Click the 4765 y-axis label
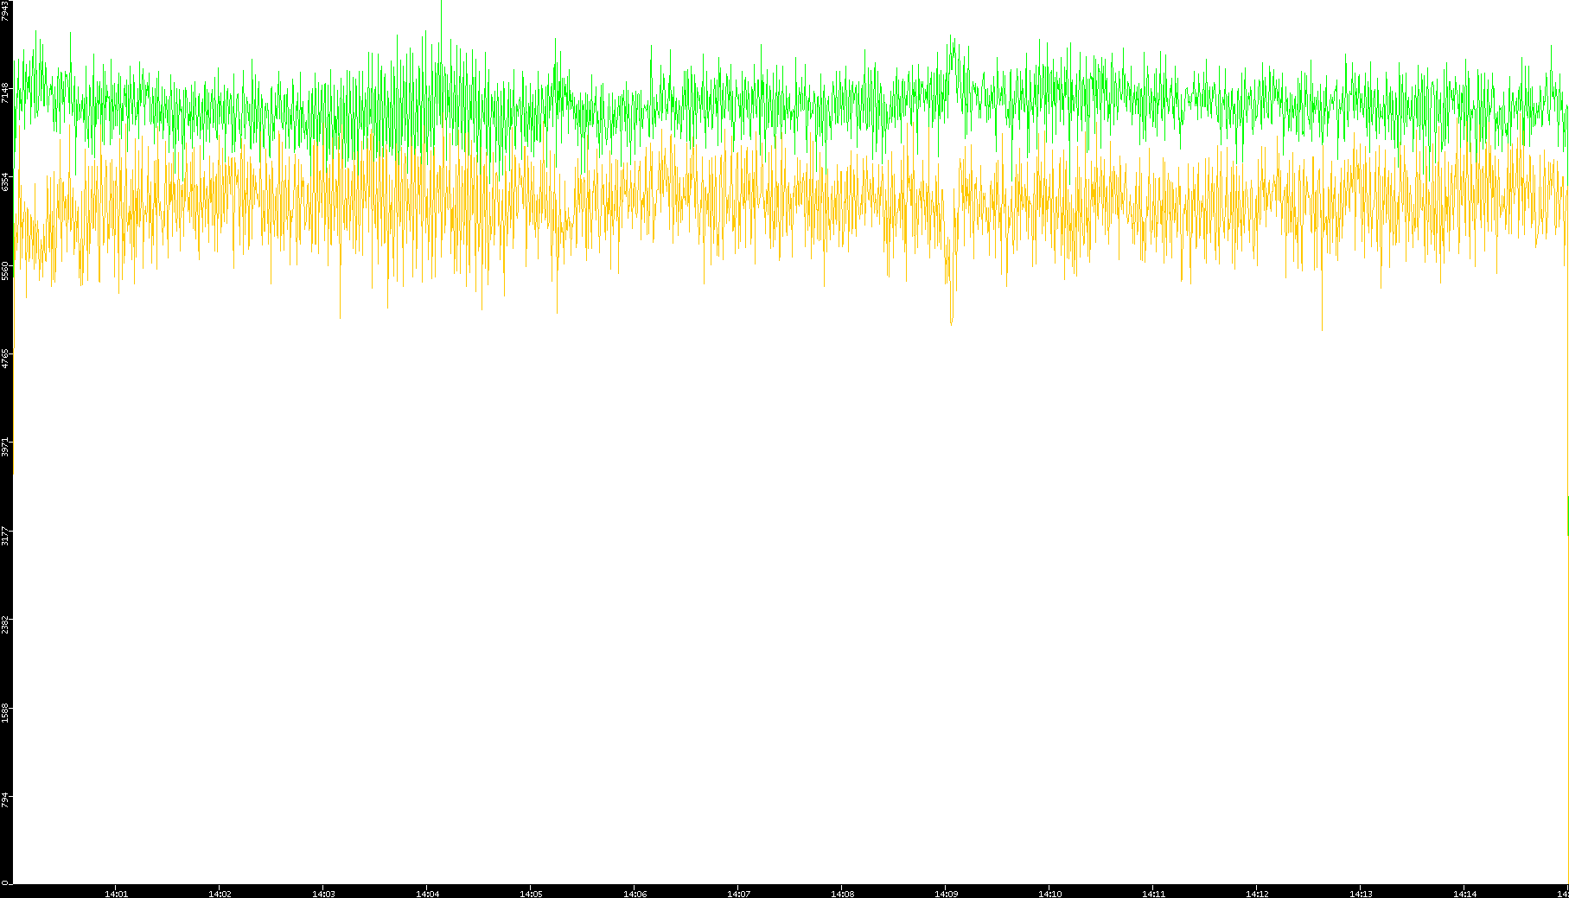 pyautogui.click(x=5, y=359)
